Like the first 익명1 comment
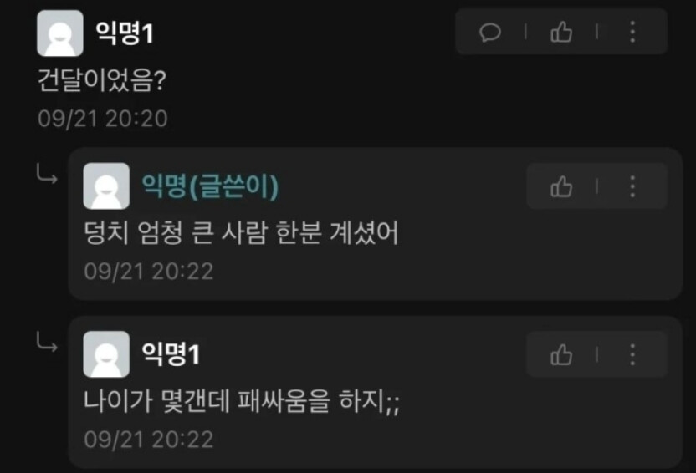The image size is (696, 473). coord(561,33)
